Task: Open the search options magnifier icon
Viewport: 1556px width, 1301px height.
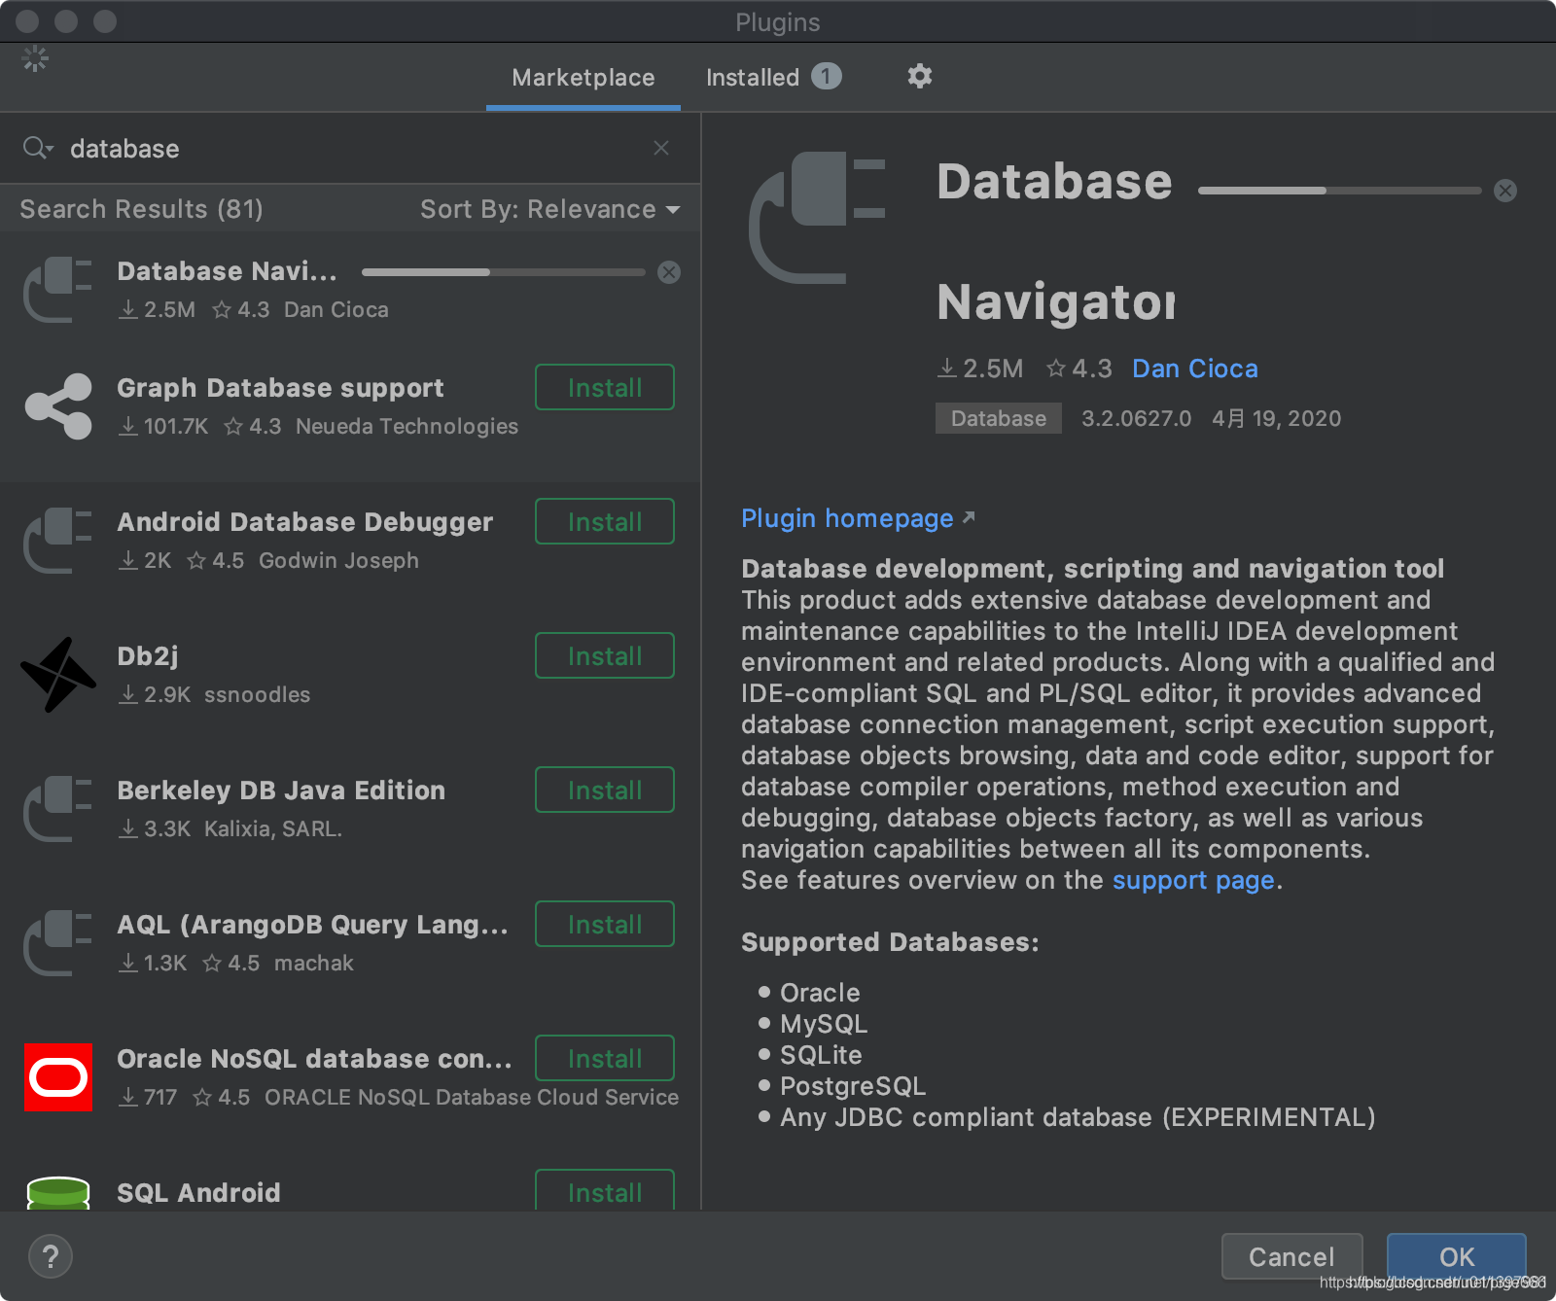Action: [37, 148]
